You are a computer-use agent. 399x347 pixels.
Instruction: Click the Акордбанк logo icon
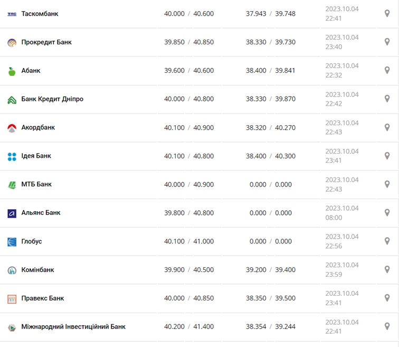point(12,128)
